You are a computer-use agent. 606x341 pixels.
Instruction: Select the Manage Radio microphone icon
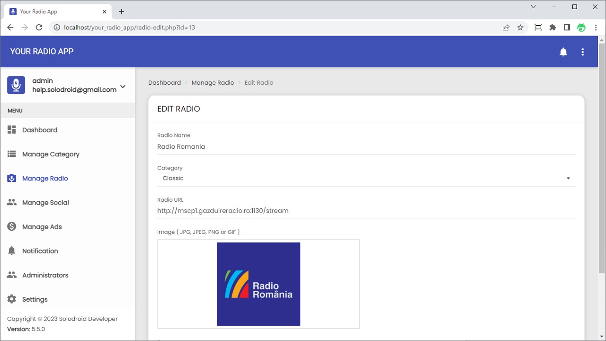(11, 178)
